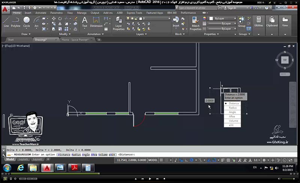Open the Annotate ribbon tab
300x183 pixels.
(41, 13)
